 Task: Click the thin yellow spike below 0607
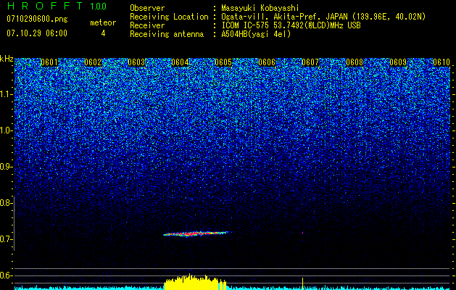coord(303,283)
